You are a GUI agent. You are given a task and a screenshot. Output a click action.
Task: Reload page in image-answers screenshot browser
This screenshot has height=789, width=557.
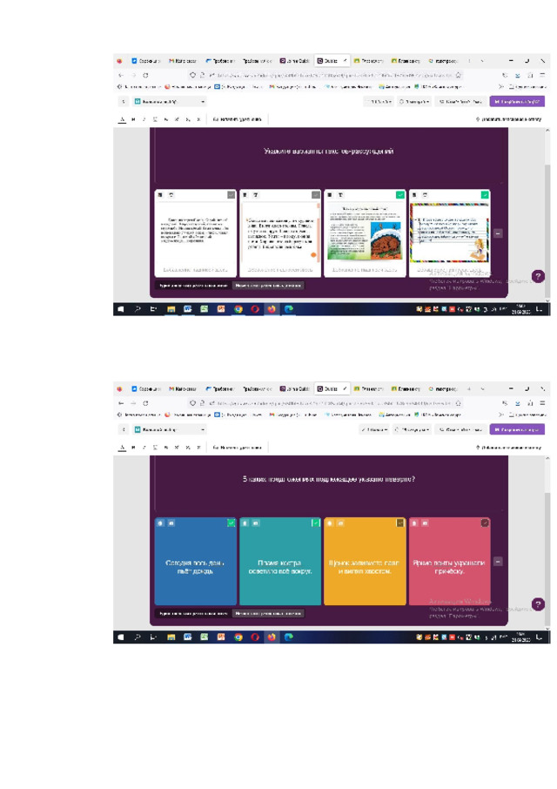[145, 75]
